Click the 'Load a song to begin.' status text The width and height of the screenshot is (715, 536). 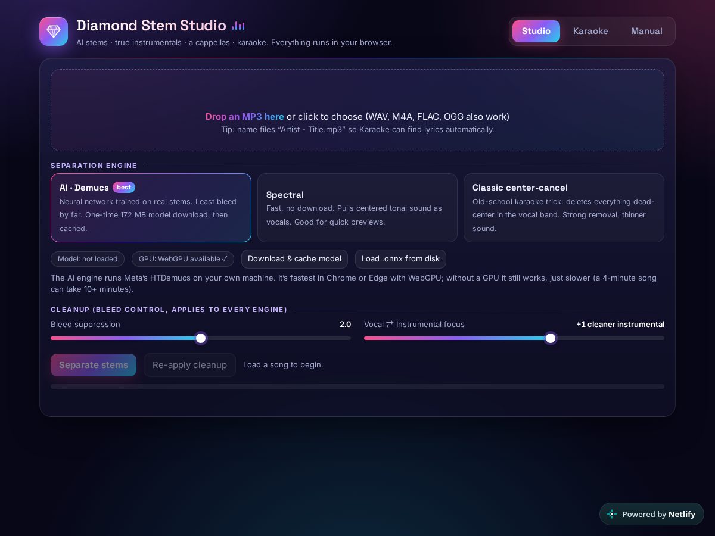pos(283,365)
